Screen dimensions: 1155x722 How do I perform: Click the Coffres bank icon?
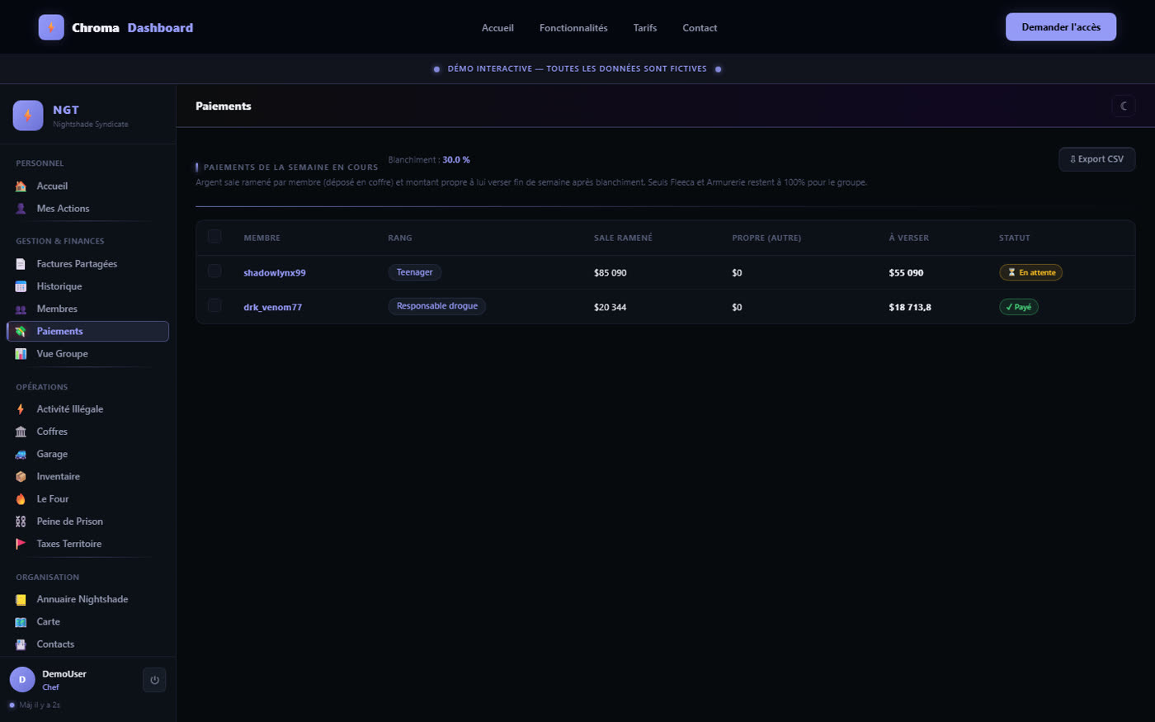pos(21,432)
